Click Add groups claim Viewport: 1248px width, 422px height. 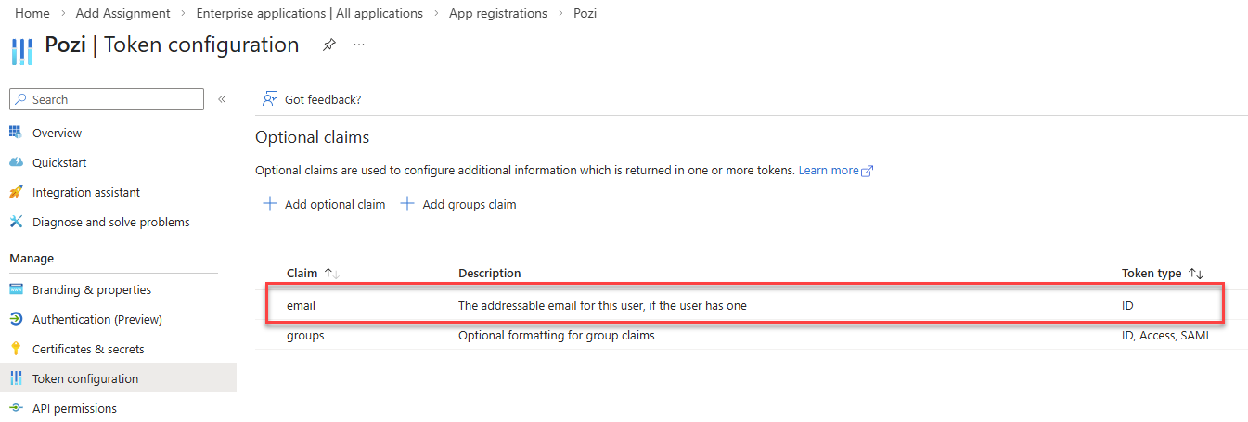457,204
